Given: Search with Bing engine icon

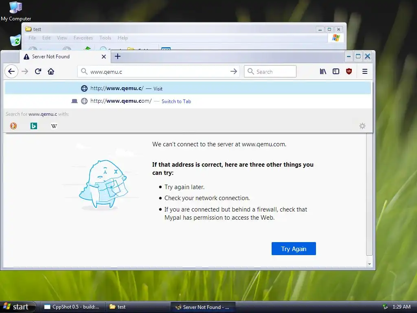Looking at the screenshot, I should [x=33, y=126].
